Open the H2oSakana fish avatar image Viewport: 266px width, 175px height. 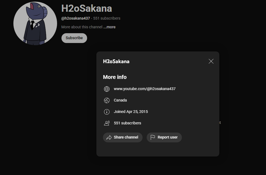pos(35,23)
